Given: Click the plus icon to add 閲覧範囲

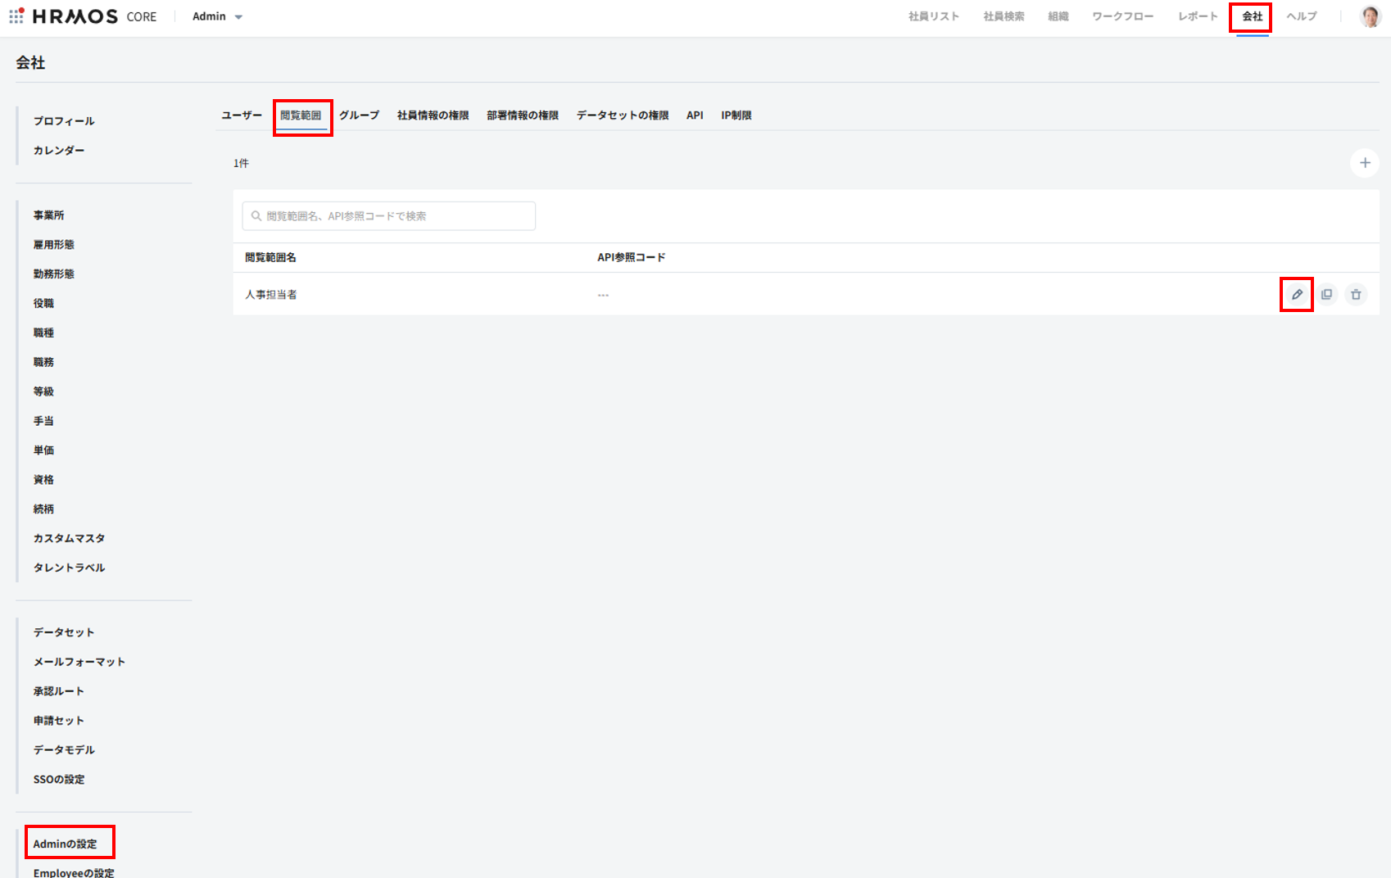Looking at the screenshot, I should point(1364,163).
